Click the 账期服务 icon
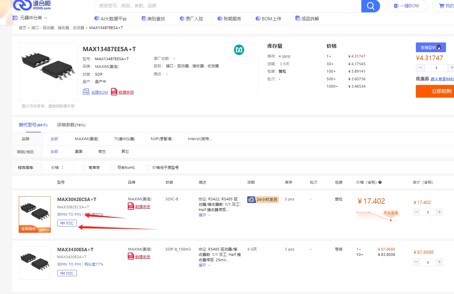This screenshot has height=294, width=454. click(220, 18)
